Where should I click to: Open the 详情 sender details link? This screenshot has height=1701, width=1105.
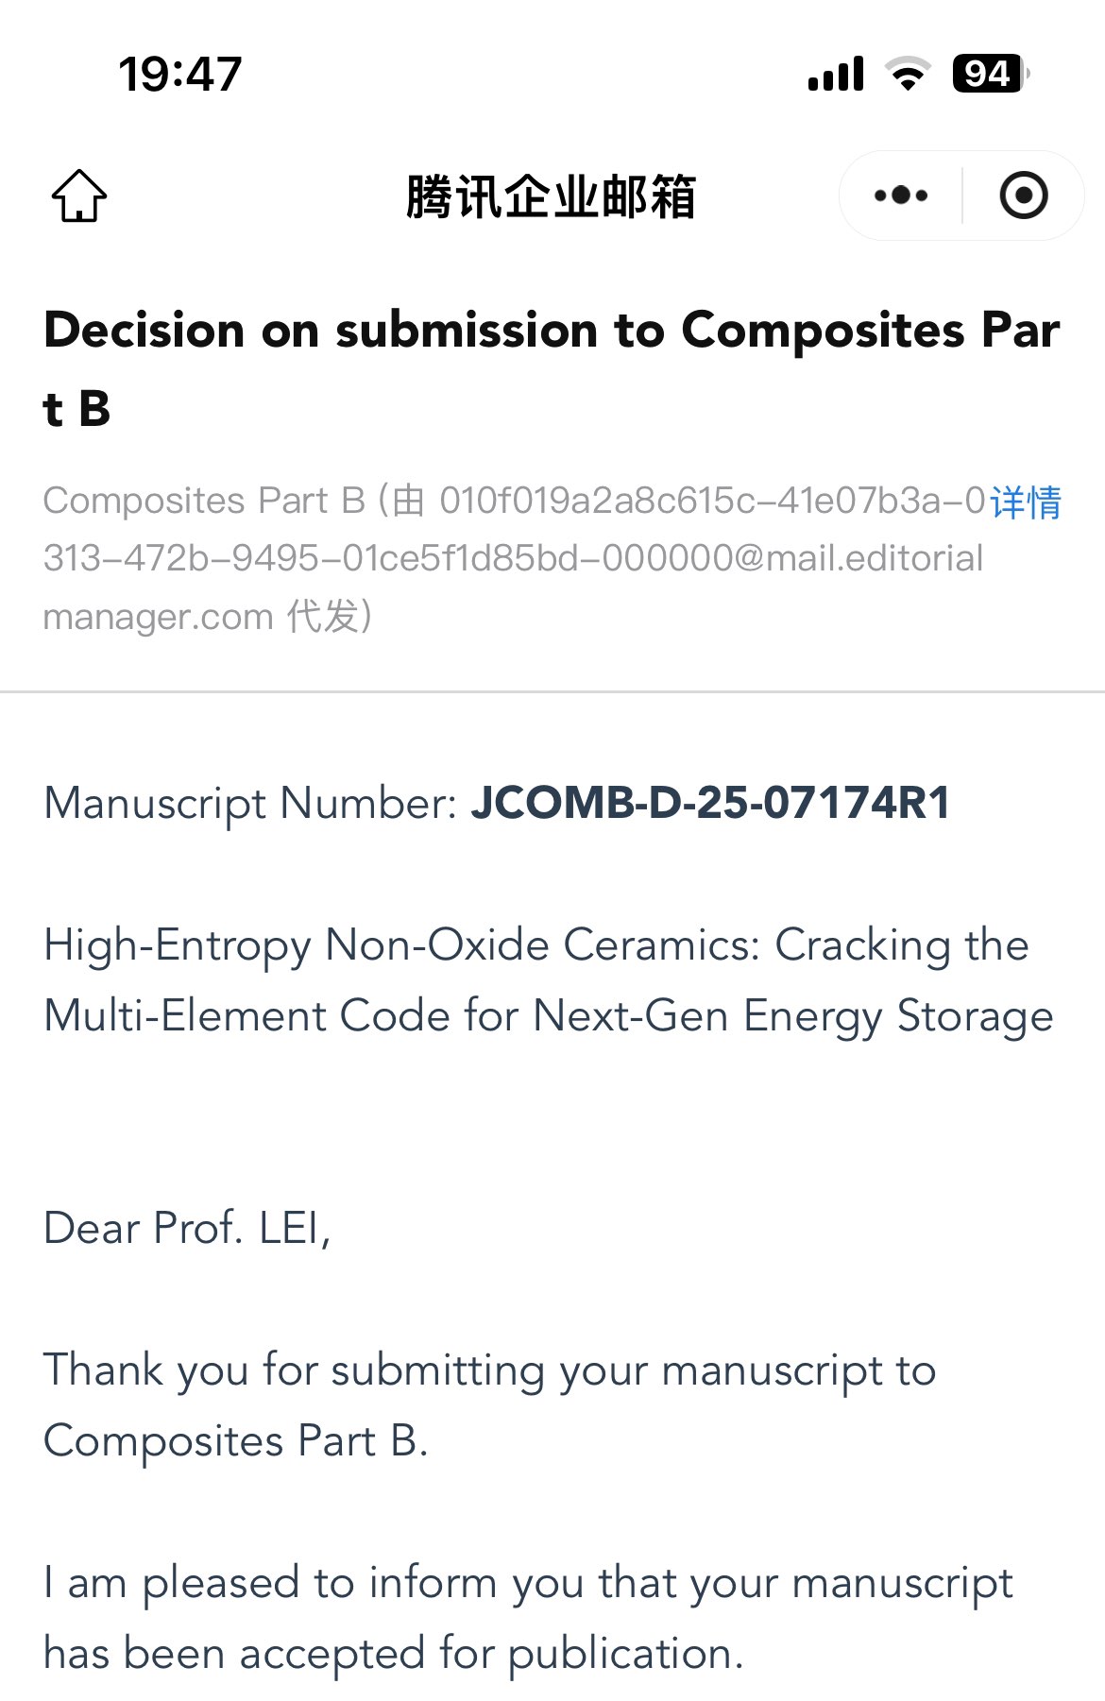pyautogui.click(x=1026, y=502)
